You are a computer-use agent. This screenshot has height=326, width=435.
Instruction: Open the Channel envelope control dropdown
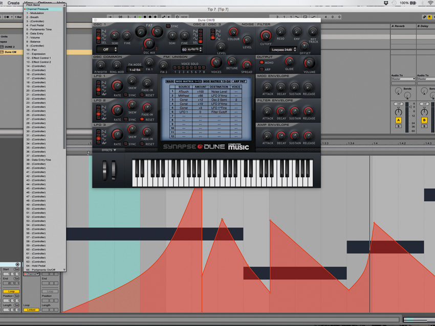click(31, 274)
